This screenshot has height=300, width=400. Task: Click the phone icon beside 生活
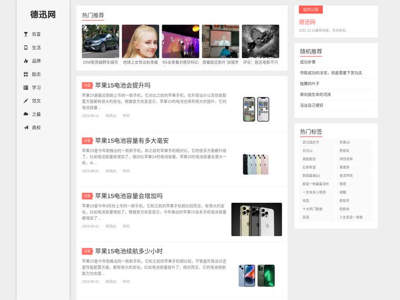tap(26, 47)
